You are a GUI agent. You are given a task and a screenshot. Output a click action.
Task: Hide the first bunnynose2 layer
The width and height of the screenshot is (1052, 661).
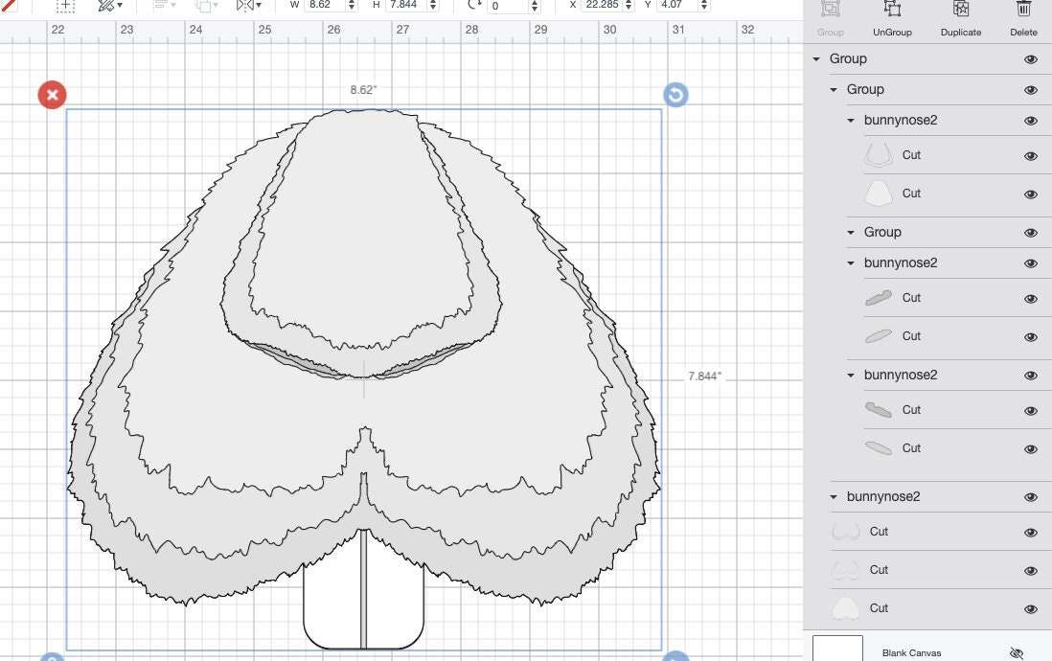click(1031, 121)
